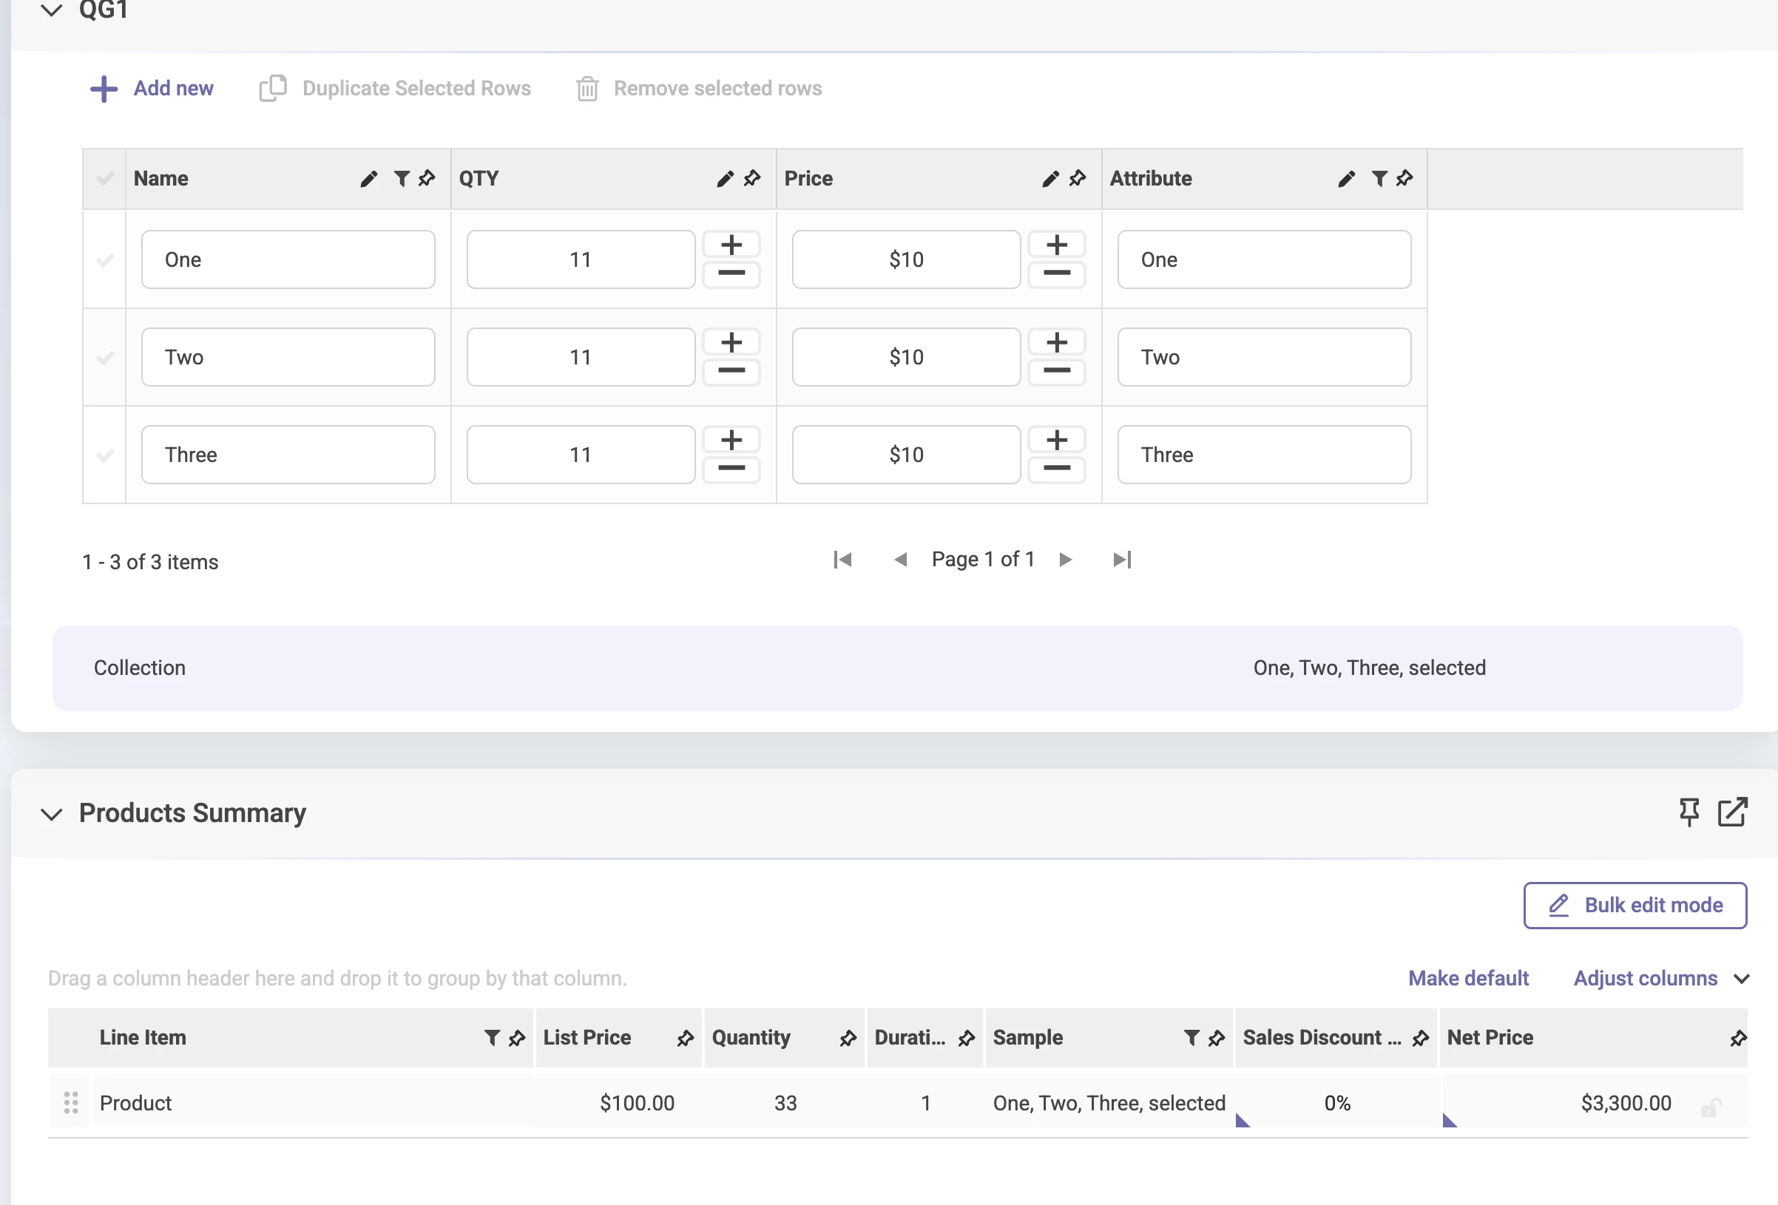Tick the checkbox for row Three
Screen dimensions: 1778x1205
click(105, 455)
